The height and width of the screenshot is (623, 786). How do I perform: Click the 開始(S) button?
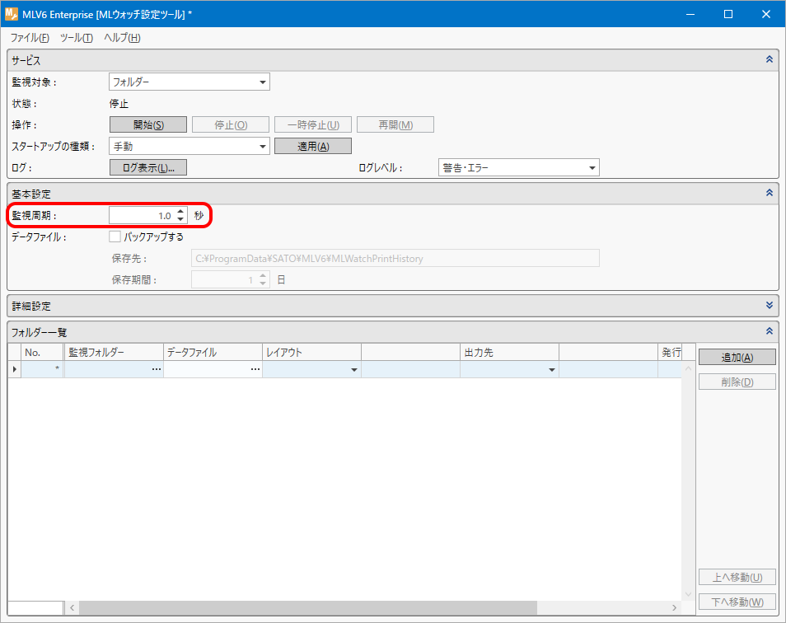click(x=148, y=124)
